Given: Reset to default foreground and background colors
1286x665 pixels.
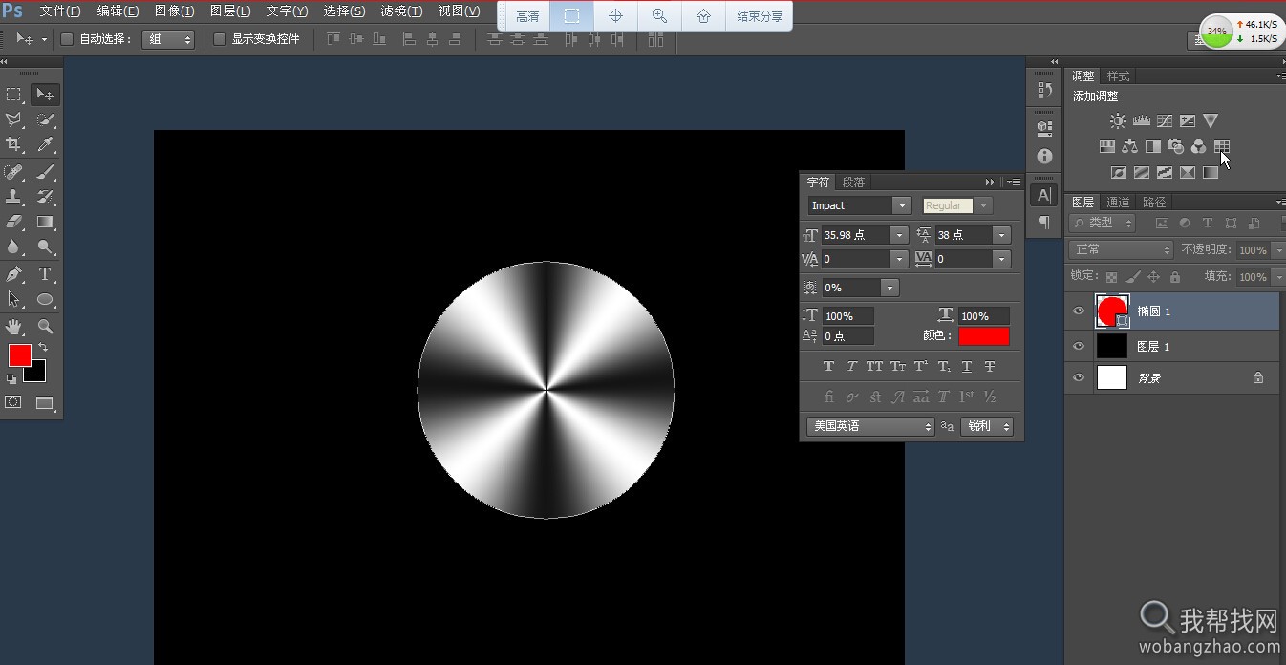Looking at the screenshot, I should click(x=11, y=379).
